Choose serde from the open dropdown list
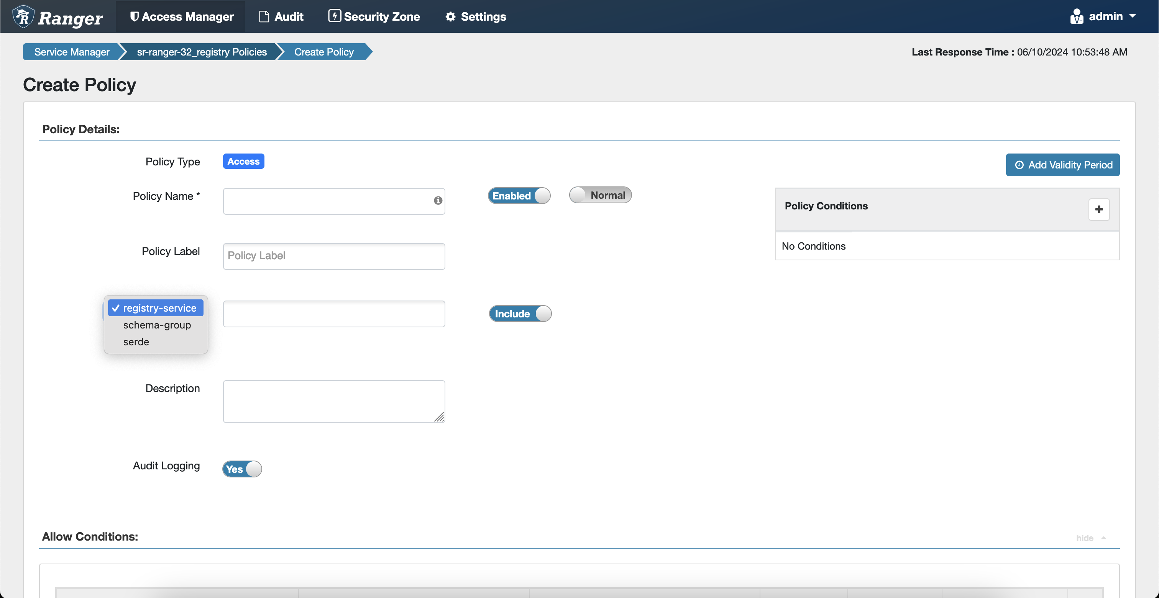1159x598 pixels. click(x=136, y=341)
